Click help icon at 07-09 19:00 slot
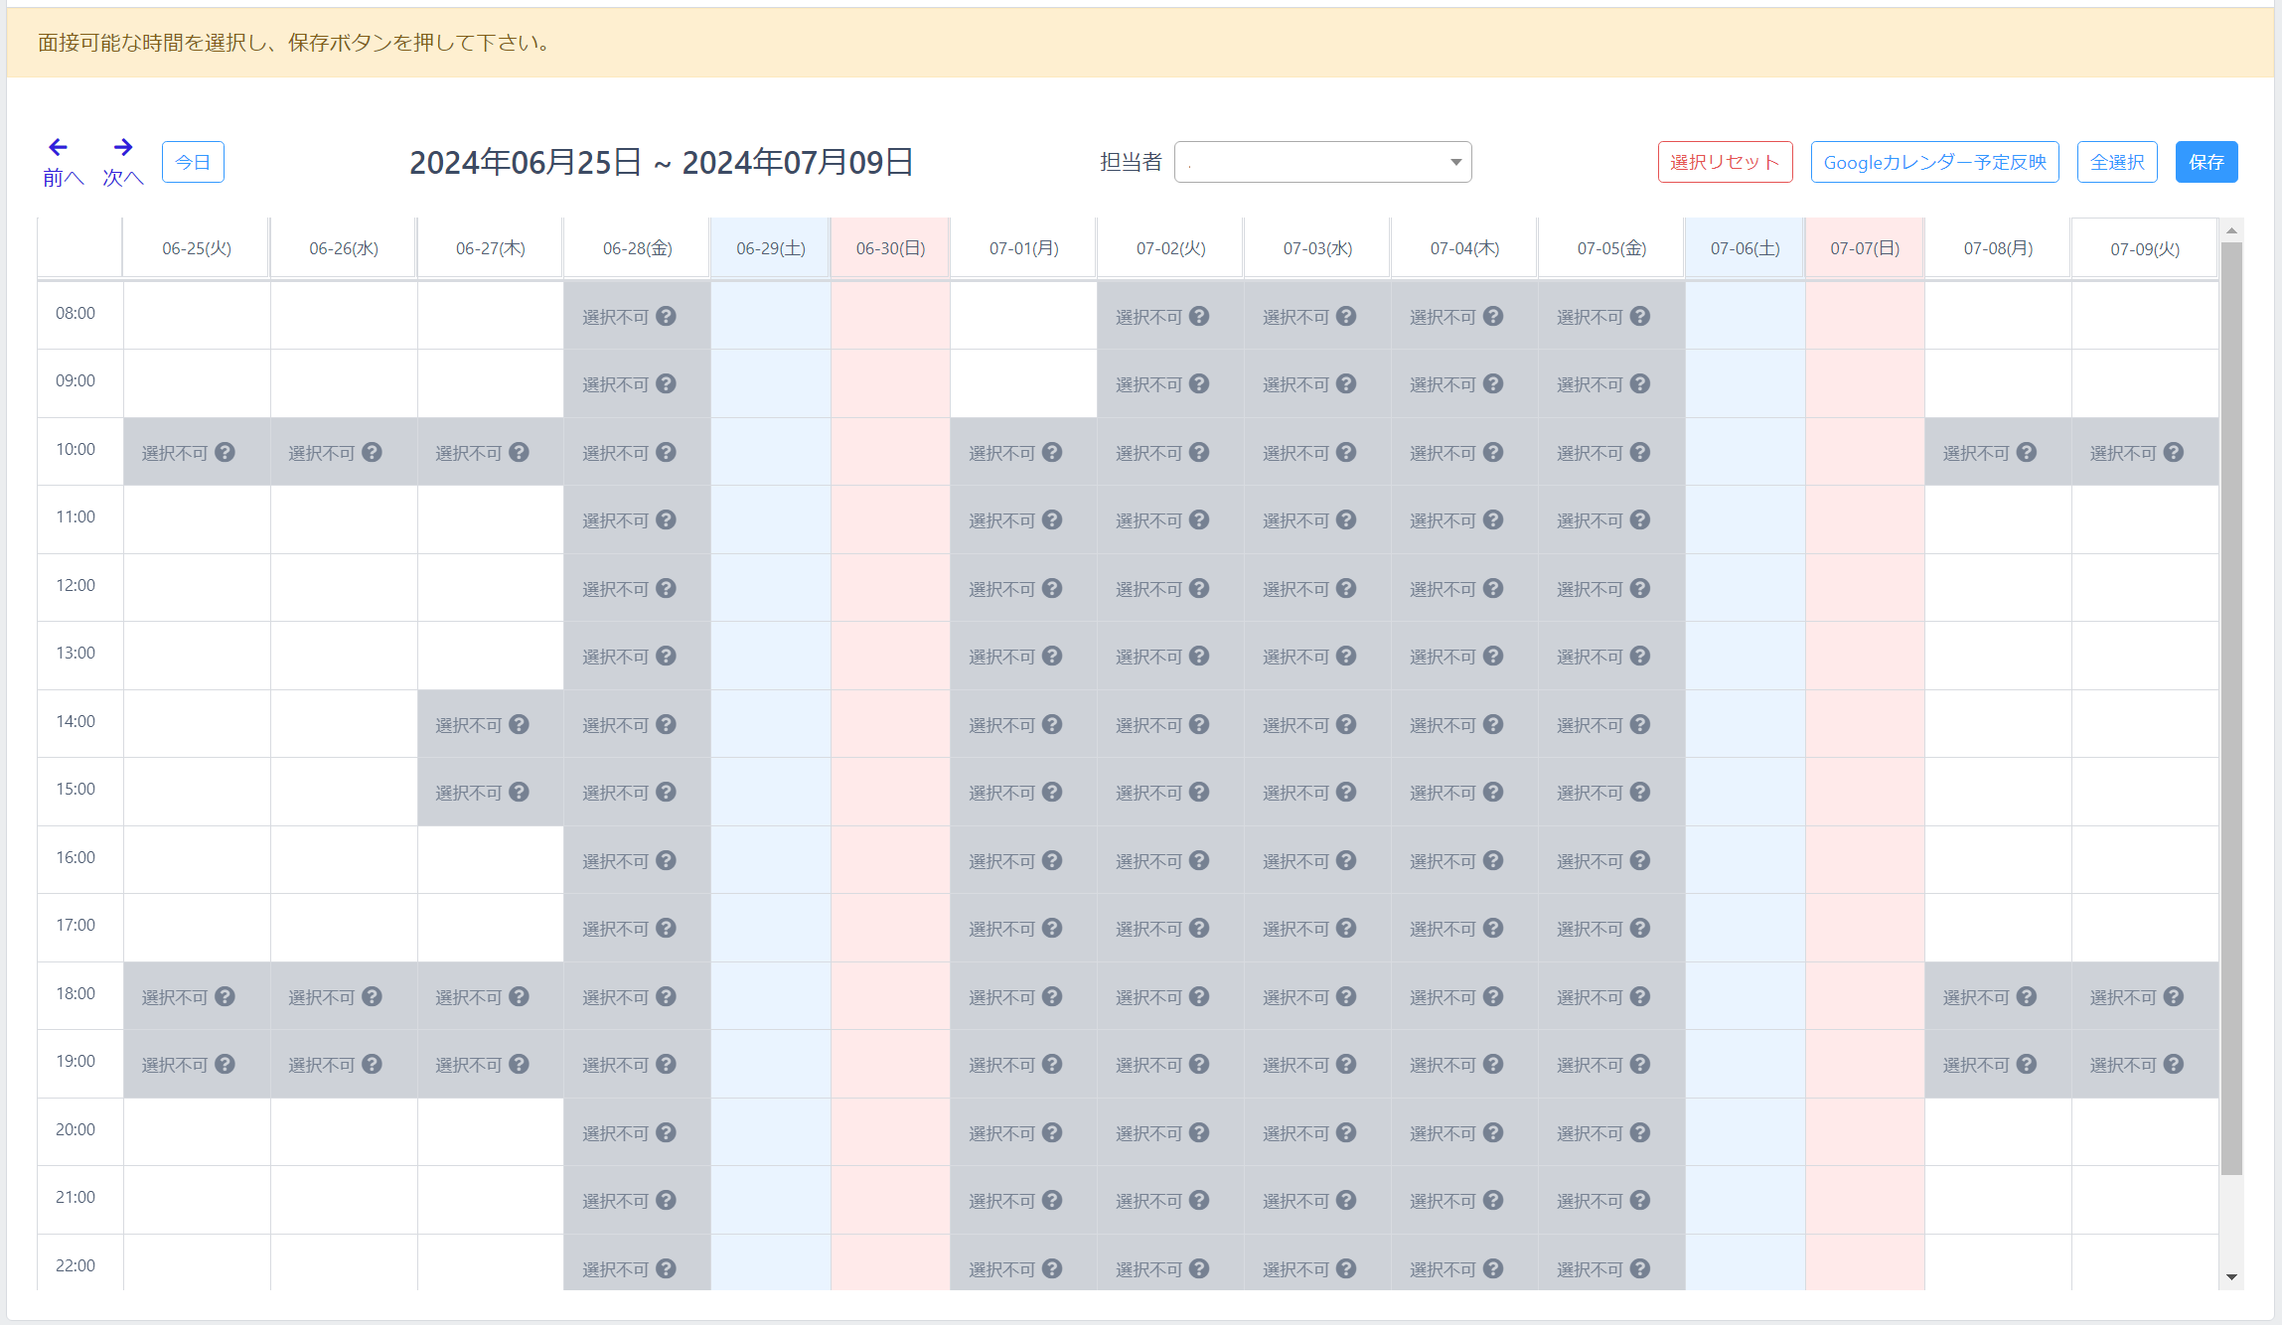This screenshot has width=2282, height=1325. click(x=2174, y=1064)
